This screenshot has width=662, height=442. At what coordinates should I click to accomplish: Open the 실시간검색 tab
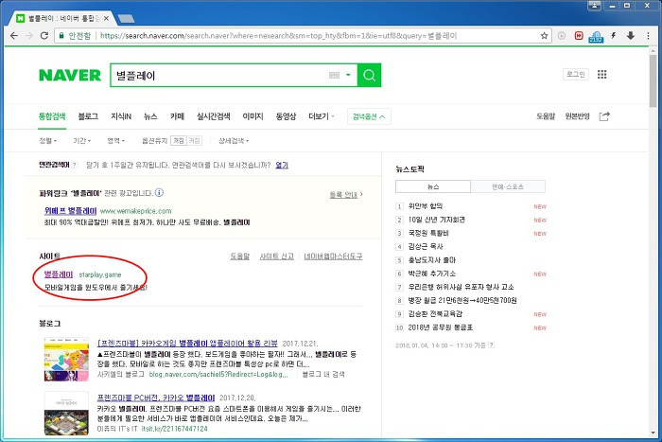click(213, 116)
